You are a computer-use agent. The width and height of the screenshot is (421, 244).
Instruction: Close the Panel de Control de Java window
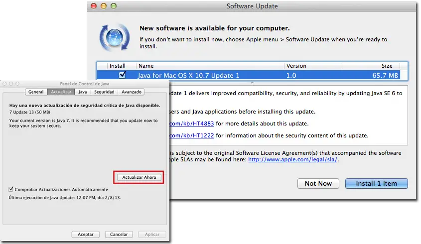pos(4,84)
